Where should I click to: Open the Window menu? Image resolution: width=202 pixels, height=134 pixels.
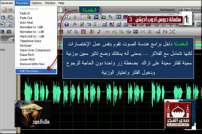50,3
